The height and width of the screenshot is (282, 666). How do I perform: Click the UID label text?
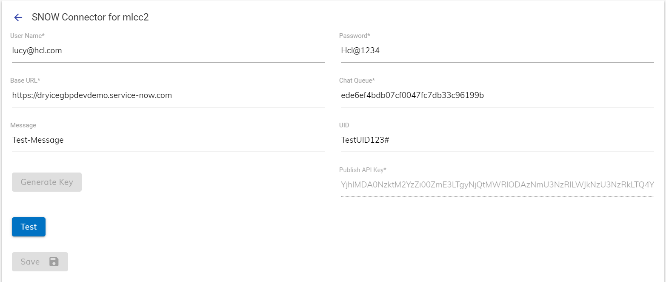343,125
